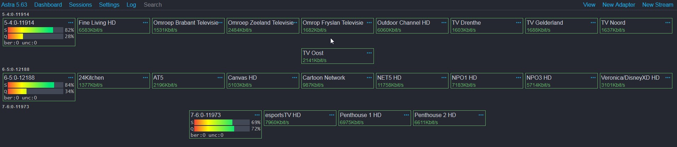Open the Settings menu item
Image resolution: width=677 pixels, height=147 pixels.
click(x=109, y=5)
